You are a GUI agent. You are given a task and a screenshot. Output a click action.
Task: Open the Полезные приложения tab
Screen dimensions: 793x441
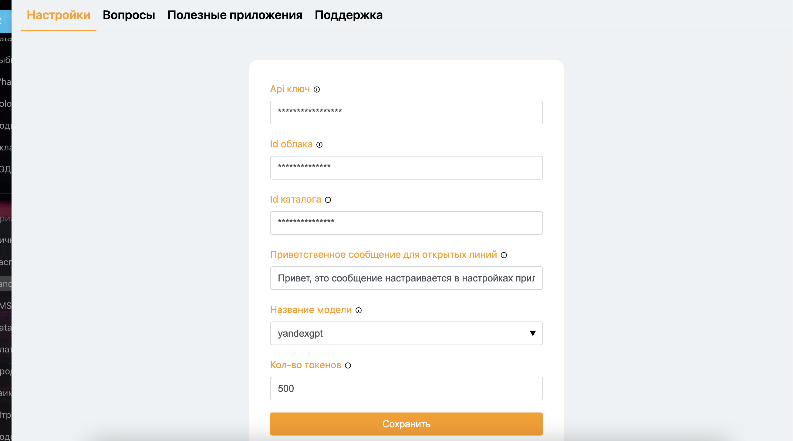(x=235, y=15)
